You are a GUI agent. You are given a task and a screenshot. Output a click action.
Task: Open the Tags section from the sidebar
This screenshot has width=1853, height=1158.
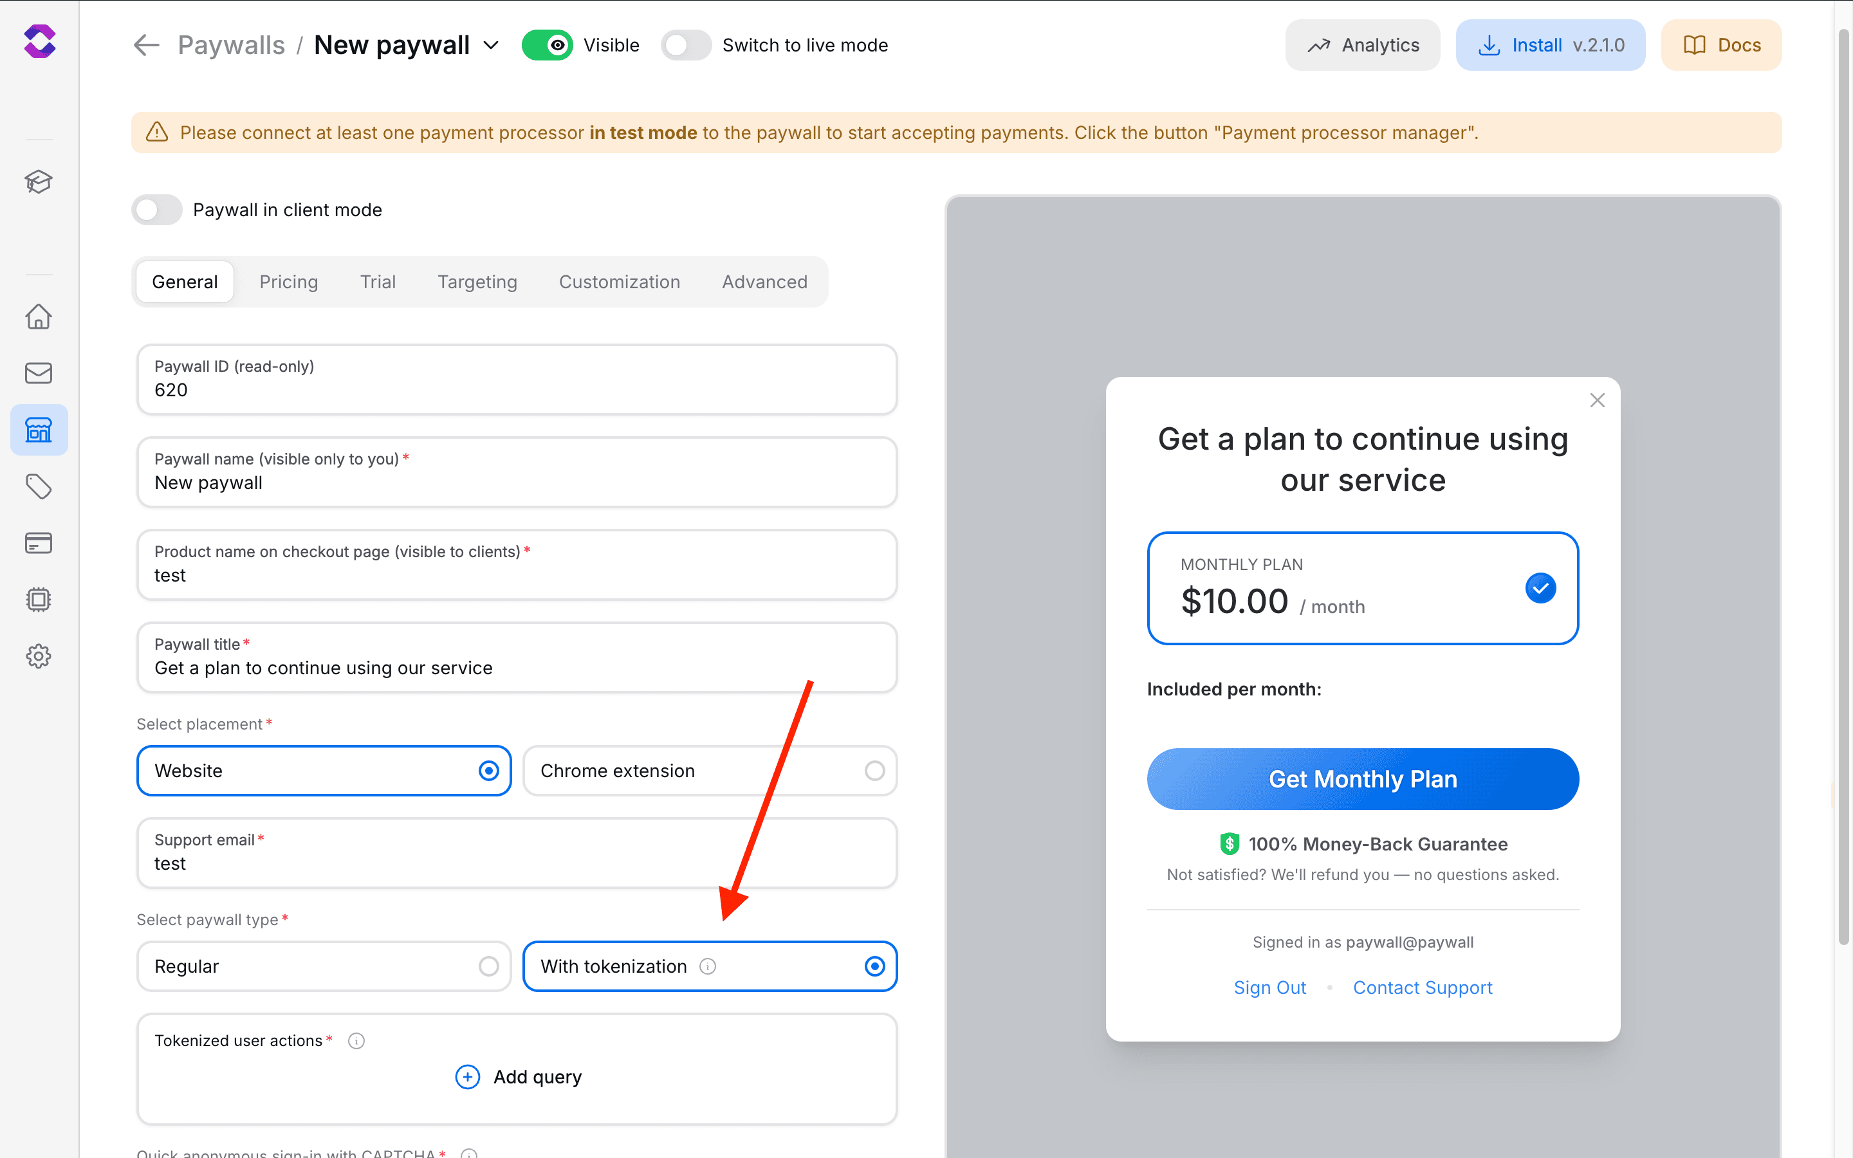pyautogui.click(x=39, y=486)
